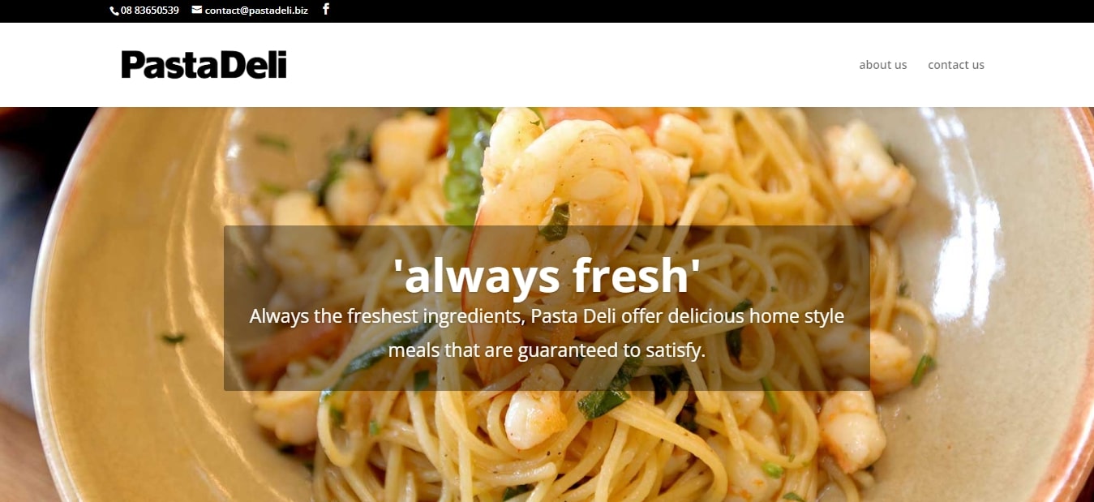Click the 'meals that are guaranteed to satisfy' line
The height and width of the screenshot is (502, 1094).
(x=547, y=350)
